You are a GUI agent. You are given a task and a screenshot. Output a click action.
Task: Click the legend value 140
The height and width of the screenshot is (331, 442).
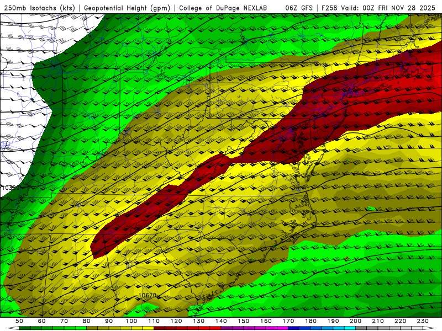(221, 321)
